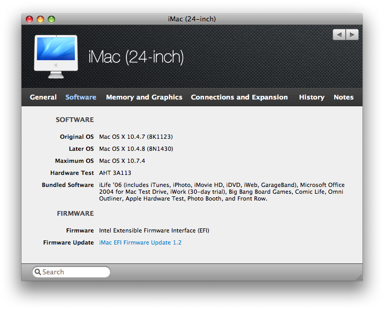Click the 'Hardware Test' label
Image resolution: width=384 pixels, height=310 pixels.
(x=72, y=173)
